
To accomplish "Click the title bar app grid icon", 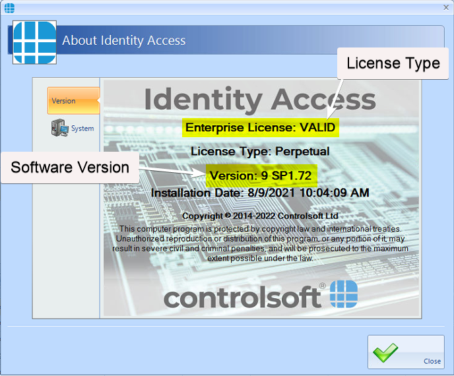I will [9, 8].
